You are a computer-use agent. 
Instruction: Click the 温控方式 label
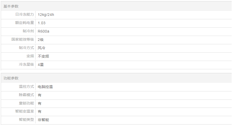[26, 87]
